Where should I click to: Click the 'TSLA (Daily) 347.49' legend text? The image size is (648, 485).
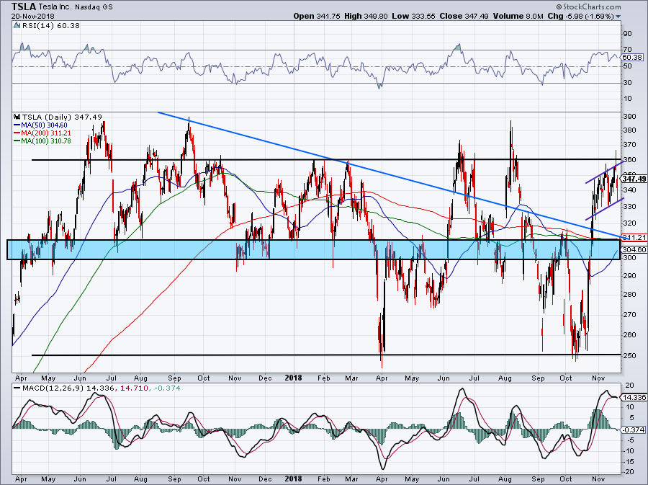[62, 117]
